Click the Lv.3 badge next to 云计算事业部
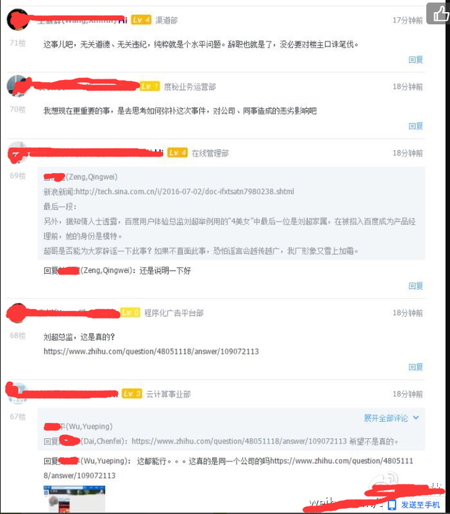 tap(132, 393)
